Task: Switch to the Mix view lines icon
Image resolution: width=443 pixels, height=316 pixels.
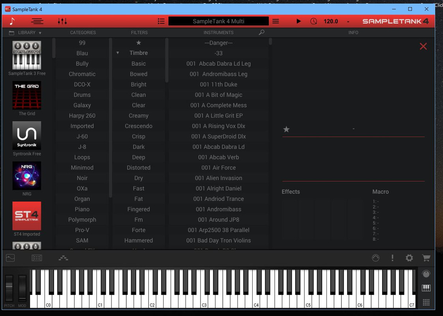Action: [37, 21]
